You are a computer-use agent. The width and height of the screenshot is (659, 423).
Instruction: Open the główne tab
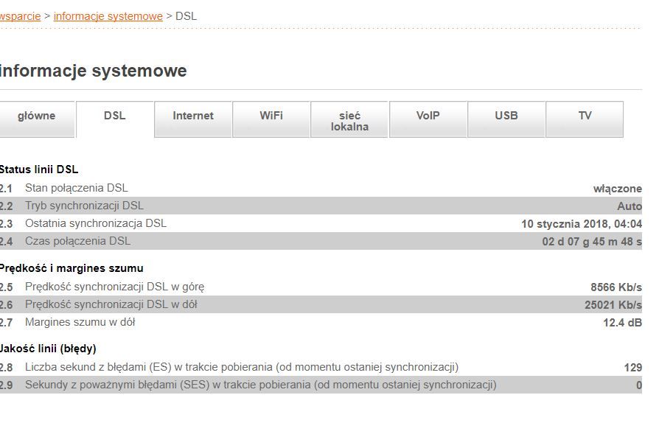point(37,116)
